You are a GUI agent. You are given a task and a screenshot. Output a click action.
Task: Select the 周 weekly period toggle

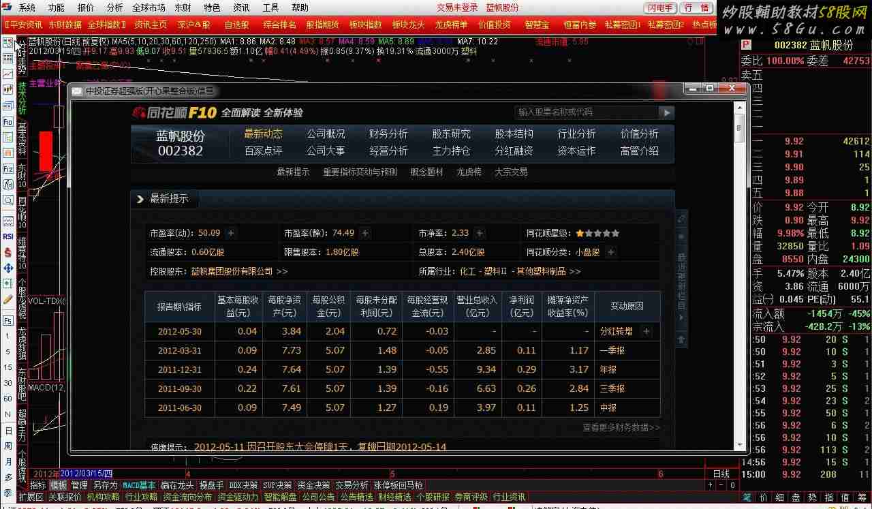[8, 446]
